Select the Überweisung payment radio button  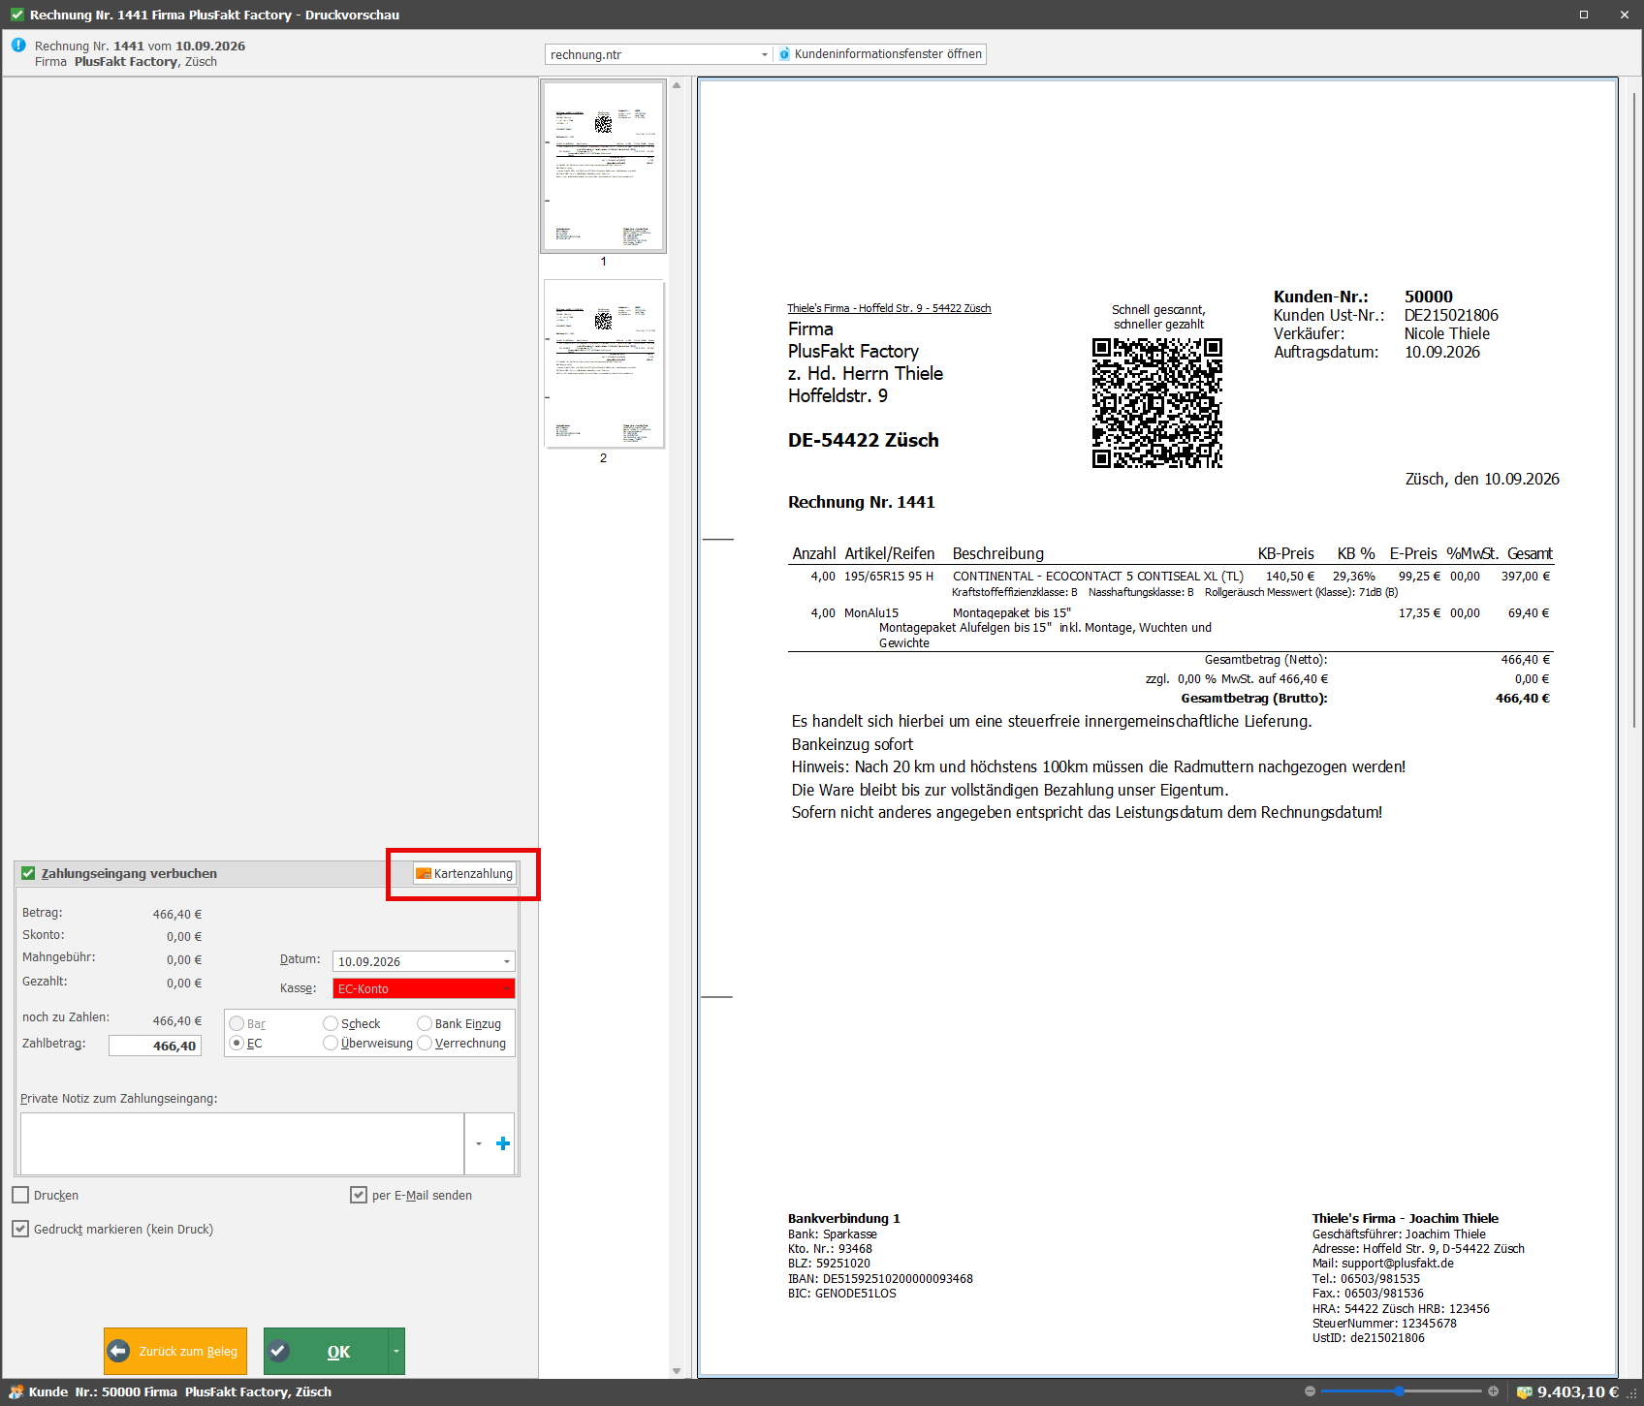click(x=331, y=1043)
